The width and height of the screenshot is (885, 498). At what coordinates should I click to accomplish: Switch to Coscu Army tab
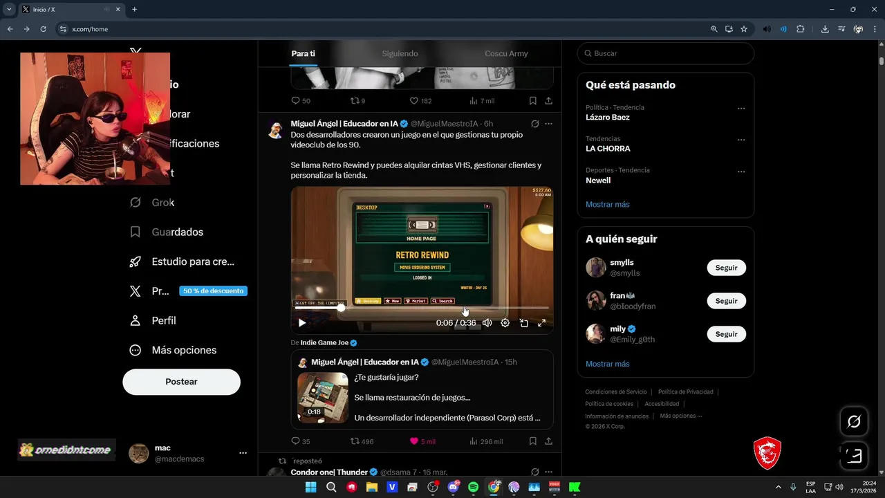click(x=506, y=53)
